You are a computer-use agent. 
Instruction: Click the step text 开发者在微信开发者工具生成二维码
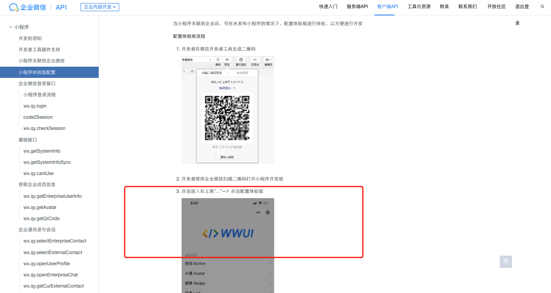tap(218, 49)
